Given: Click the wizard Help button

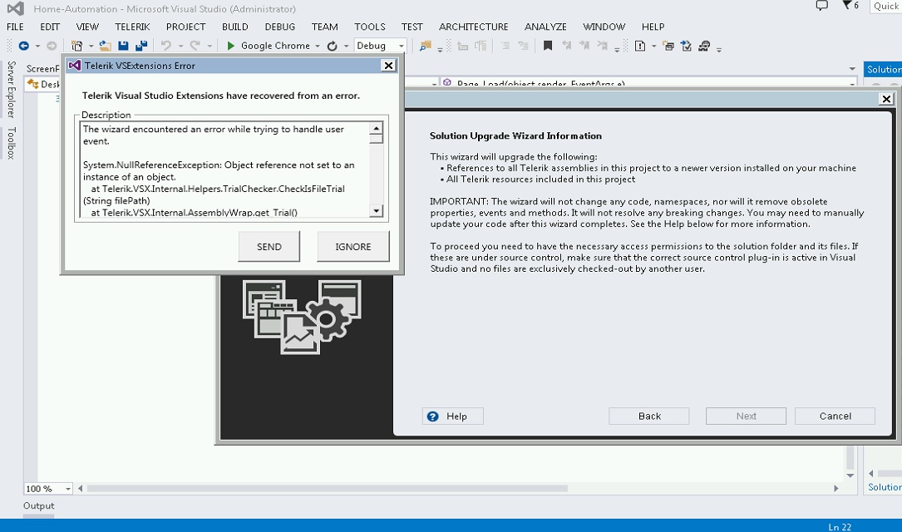Looking at the screenshot, I should tap(453, 416).
